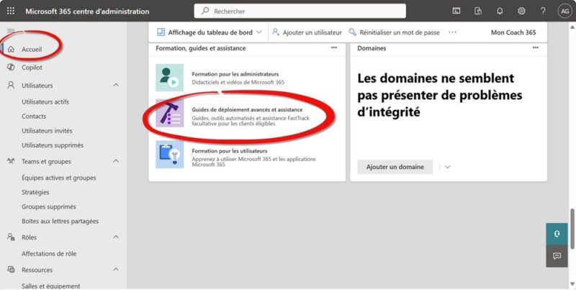Image resolution: width=576 pixels, height=290 pixels.
Task: Open the notifications bell
Action: [x=500, y=11]
